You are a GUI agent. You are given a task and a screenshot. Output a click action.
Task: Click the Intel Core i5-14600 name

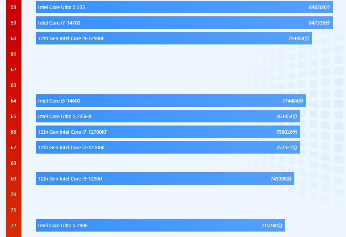(59, 101)
